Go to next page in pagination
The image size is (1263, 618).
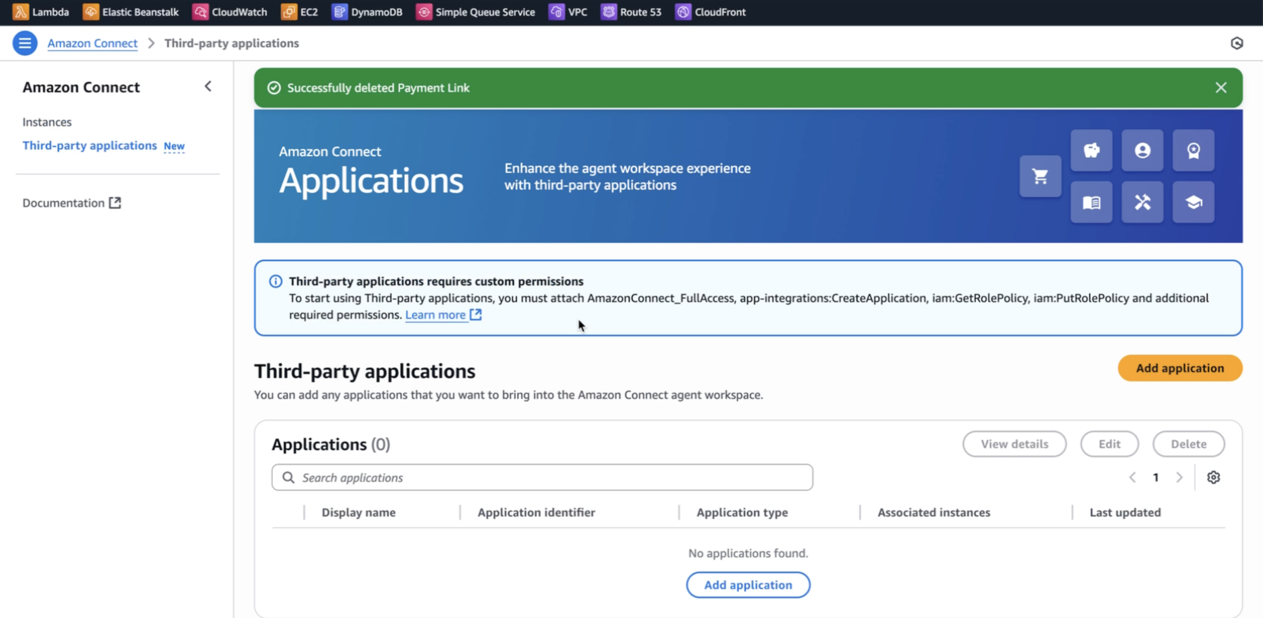point(1179,477)
